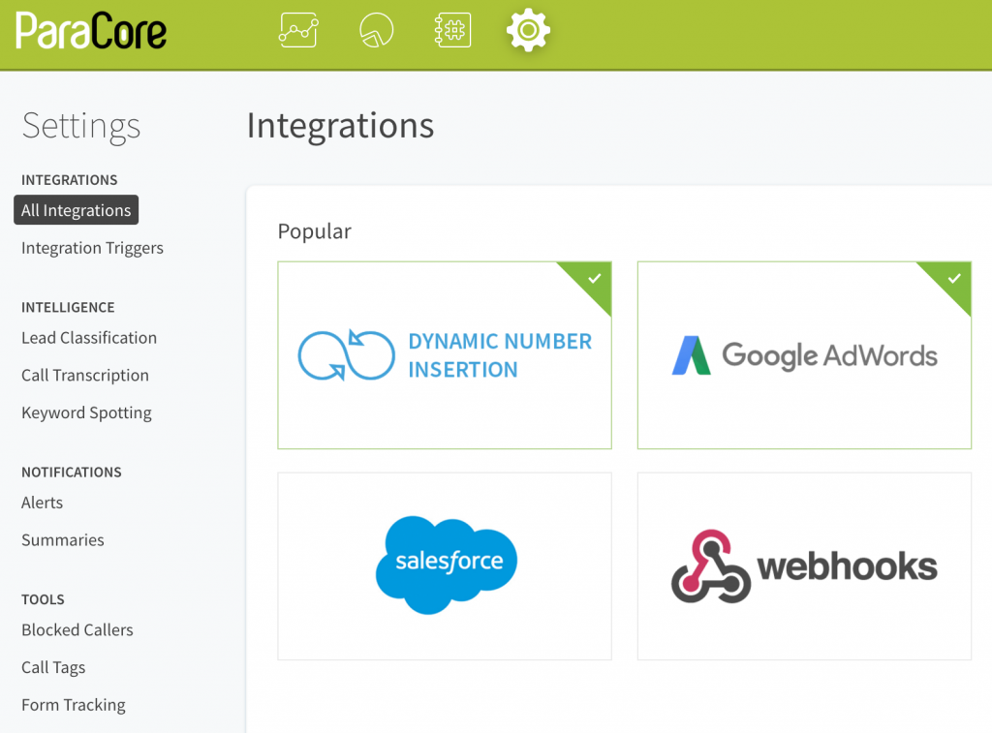
Task: Click the Google AdWords triangle logo
Action: [691, 355]
